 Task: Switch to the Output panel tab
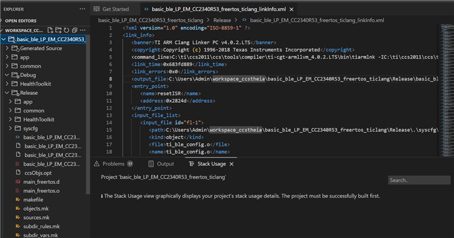click(x=161, y=163)
